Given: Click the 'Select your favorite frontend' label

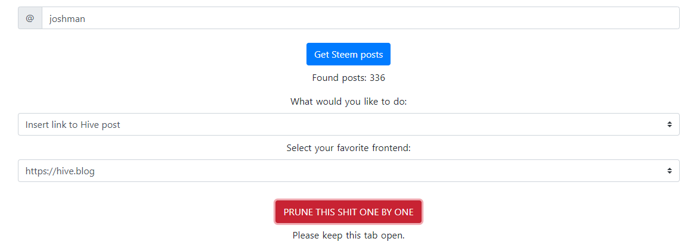Looking at the screenshot, I should (x=349, y=148).
